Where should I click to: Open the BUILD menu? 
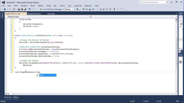point(33,6)
